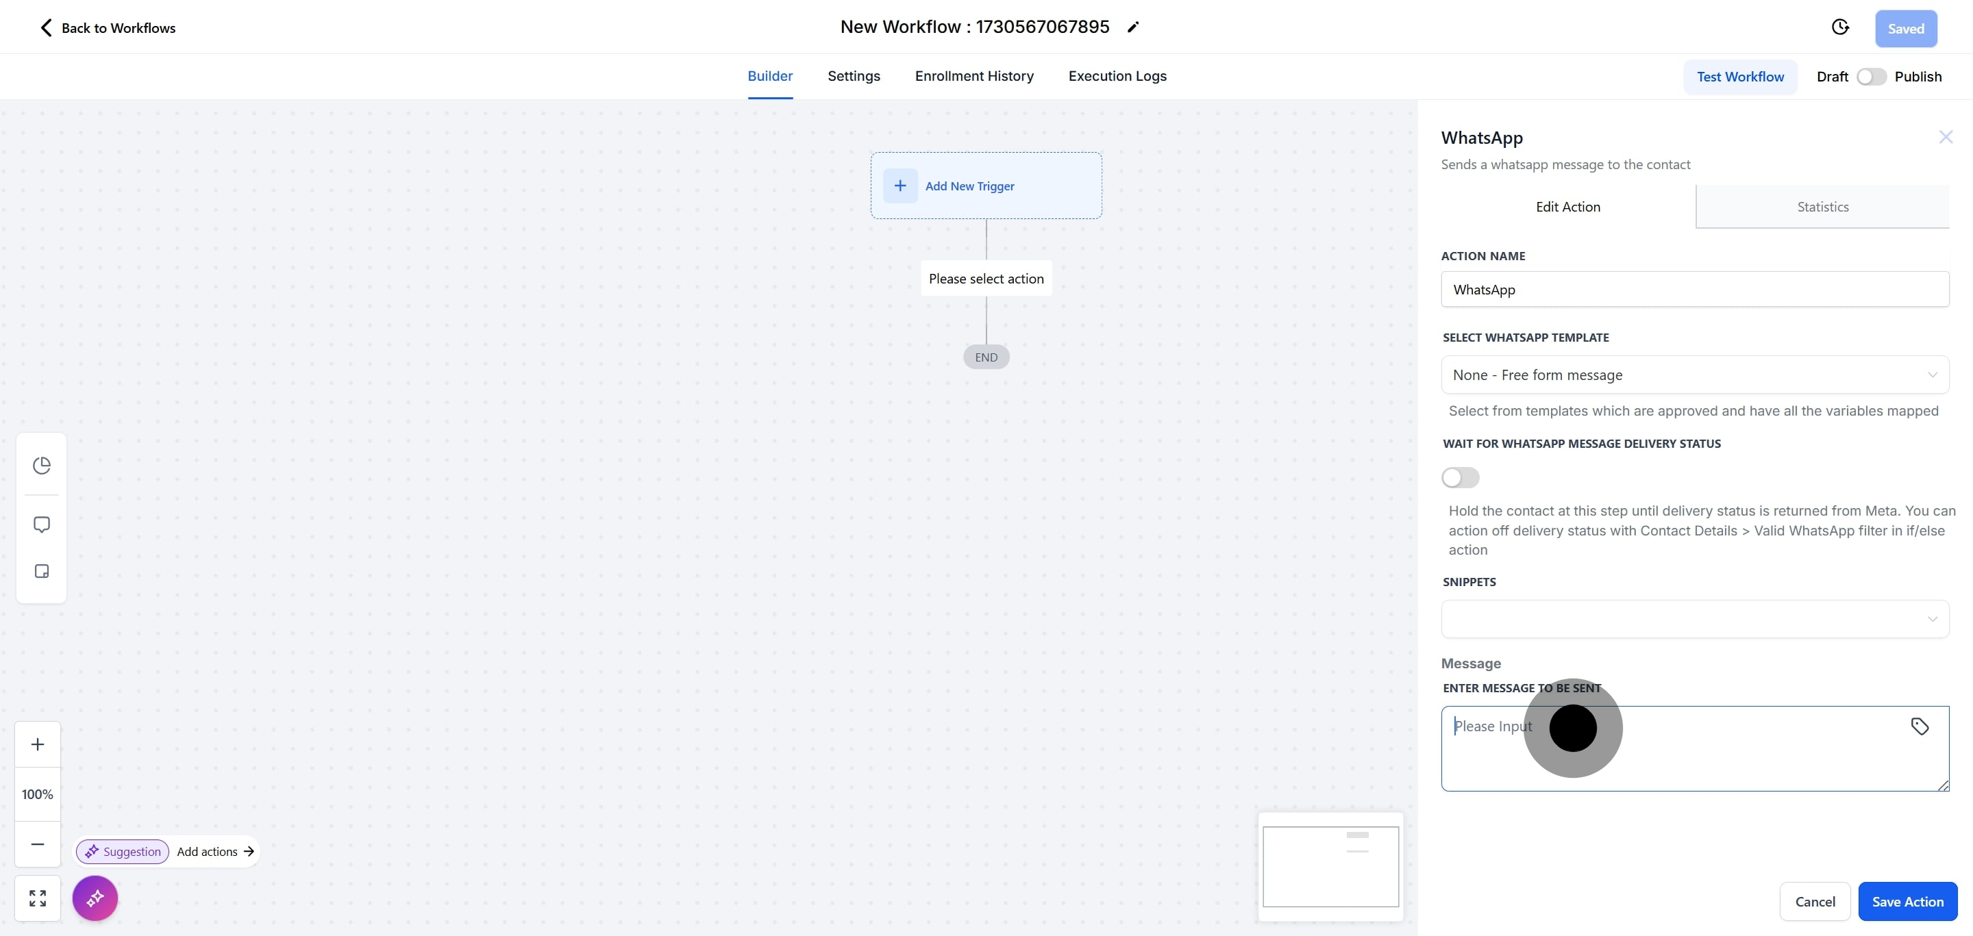Click the Test Workflow button
Viewport: 1973px width, 936px height.
tap(1739, 77)
